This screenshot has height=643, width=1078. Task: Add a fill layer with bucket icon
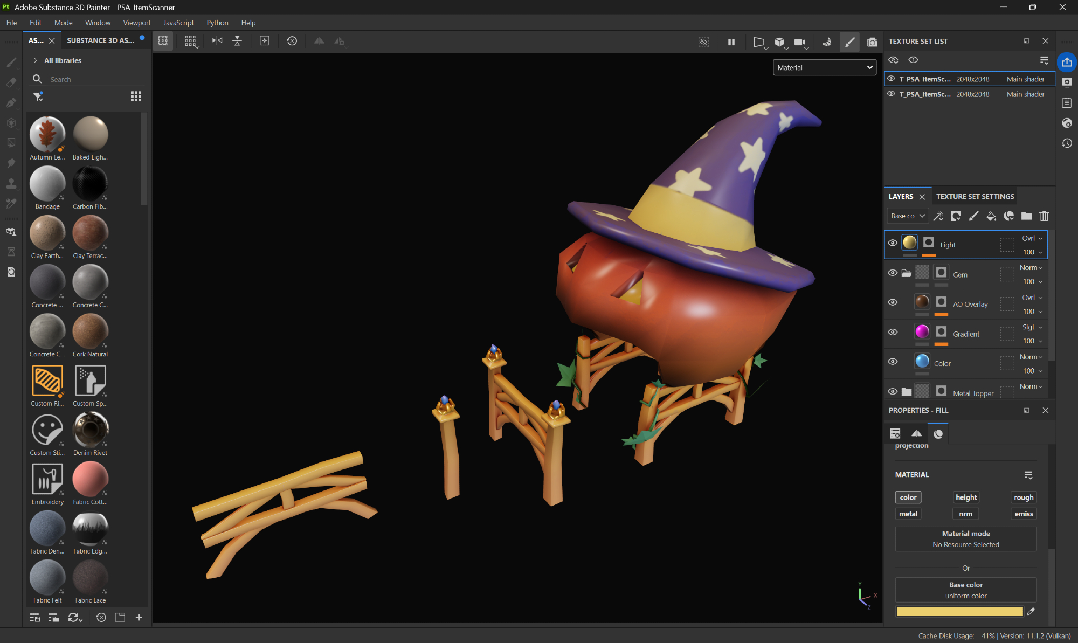991,216
